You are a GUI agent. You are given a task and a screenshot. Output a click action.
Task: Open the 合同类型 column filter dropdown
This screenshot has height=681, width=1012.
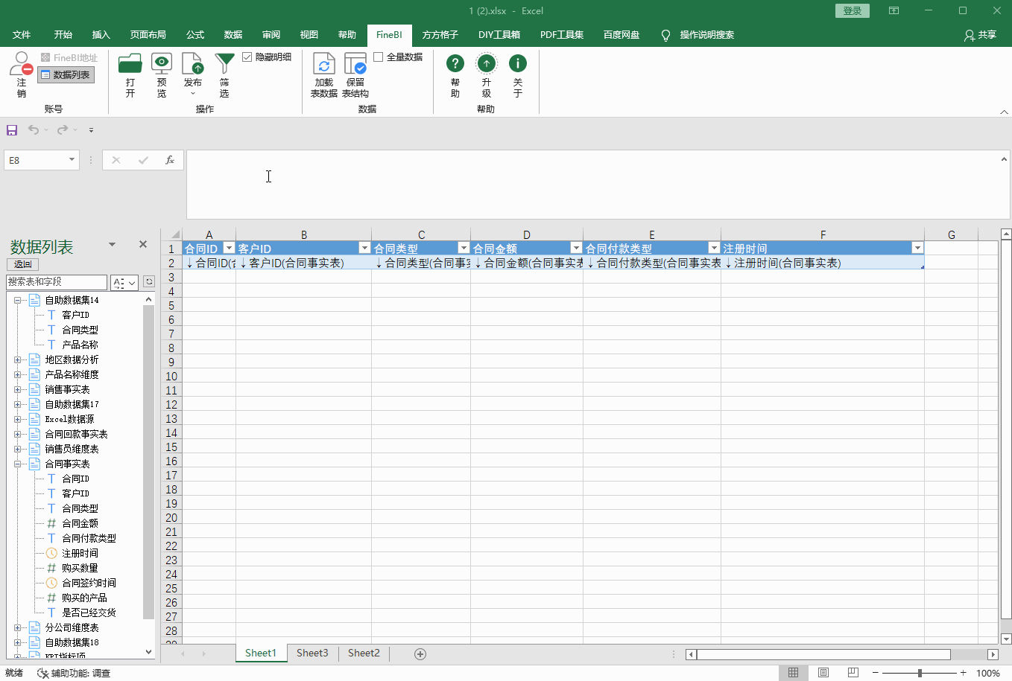coord(464,248)
